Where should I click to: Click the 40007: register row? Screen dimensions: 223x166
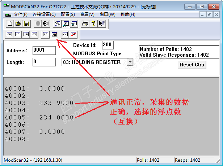[35, 132]
